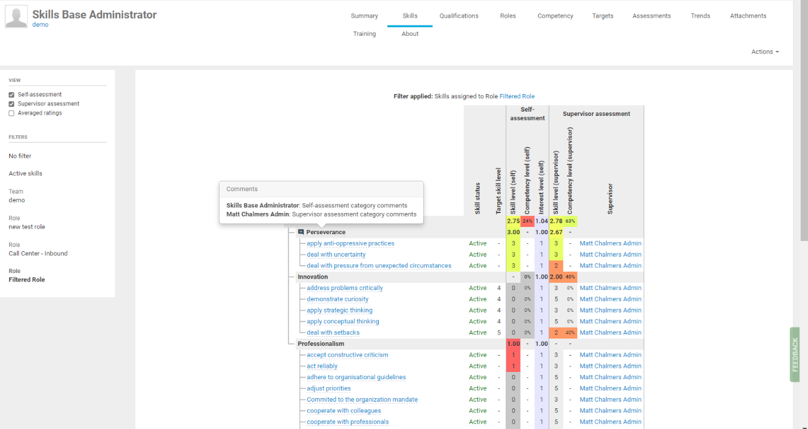808x429 pixels.
Task: Collapse the Professionalism category row
Action: 321,344
